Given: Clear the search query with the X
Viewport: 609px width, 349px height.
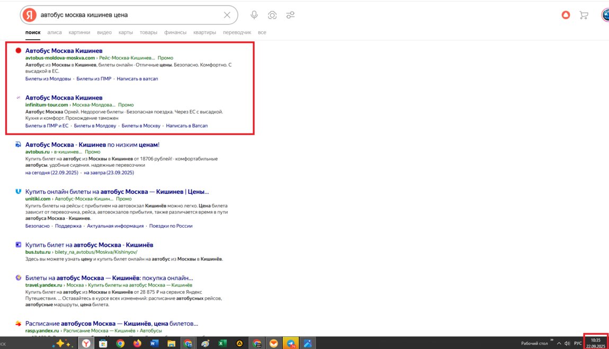Looking at the screenshot, I should click(227, 15).
